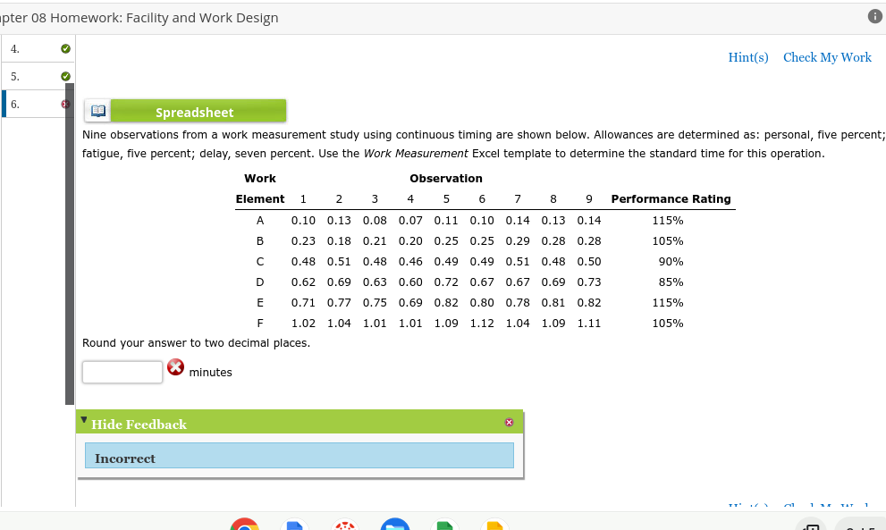This screenshot has width=886, height=530.
Task: Click the red error icon next to the answer box
Action: click(175, 366)
